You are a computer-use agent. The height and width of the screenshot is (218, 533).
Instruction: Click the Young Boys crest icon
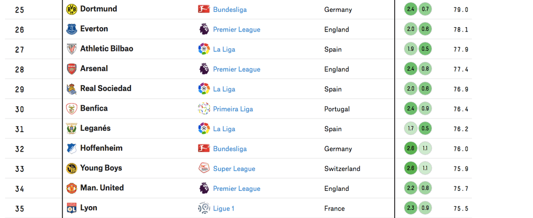tap(71, 168)
